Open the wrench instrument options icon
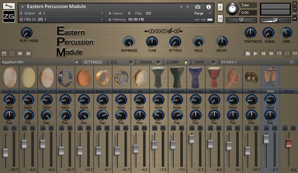The height and width of the screenshot is (173, 298). [x=9, y=6]
